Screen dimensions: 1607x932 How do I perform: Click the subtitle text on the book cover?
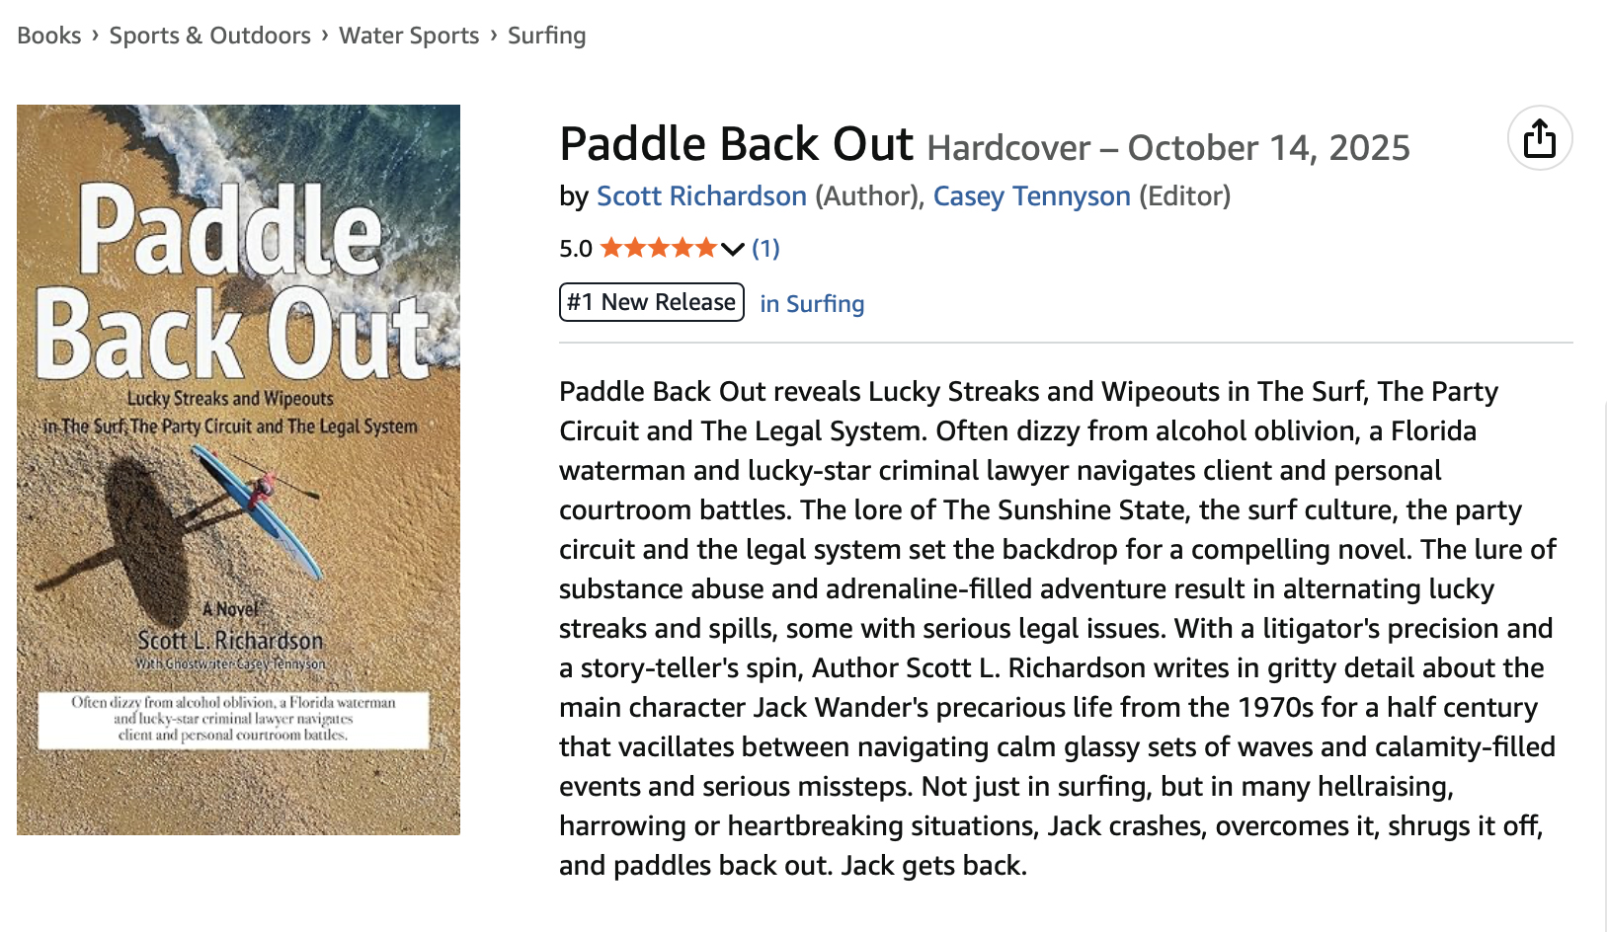(230, 413)
